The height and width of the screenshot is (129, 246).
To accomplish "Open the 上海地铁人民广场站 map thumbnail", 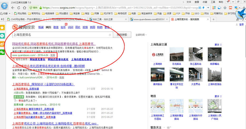I will (215, 106).
